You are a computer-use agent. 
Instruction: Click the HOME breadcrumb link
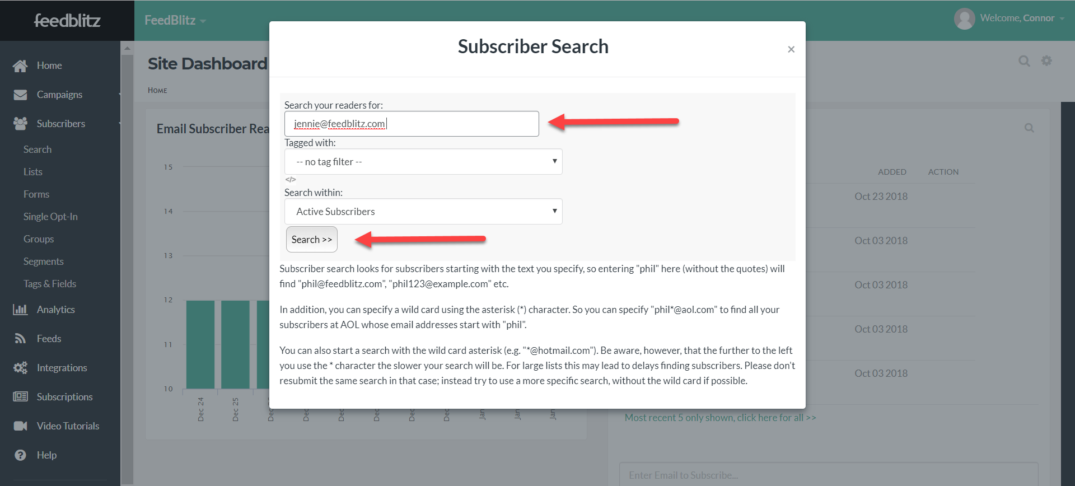(x=157, y=90)
